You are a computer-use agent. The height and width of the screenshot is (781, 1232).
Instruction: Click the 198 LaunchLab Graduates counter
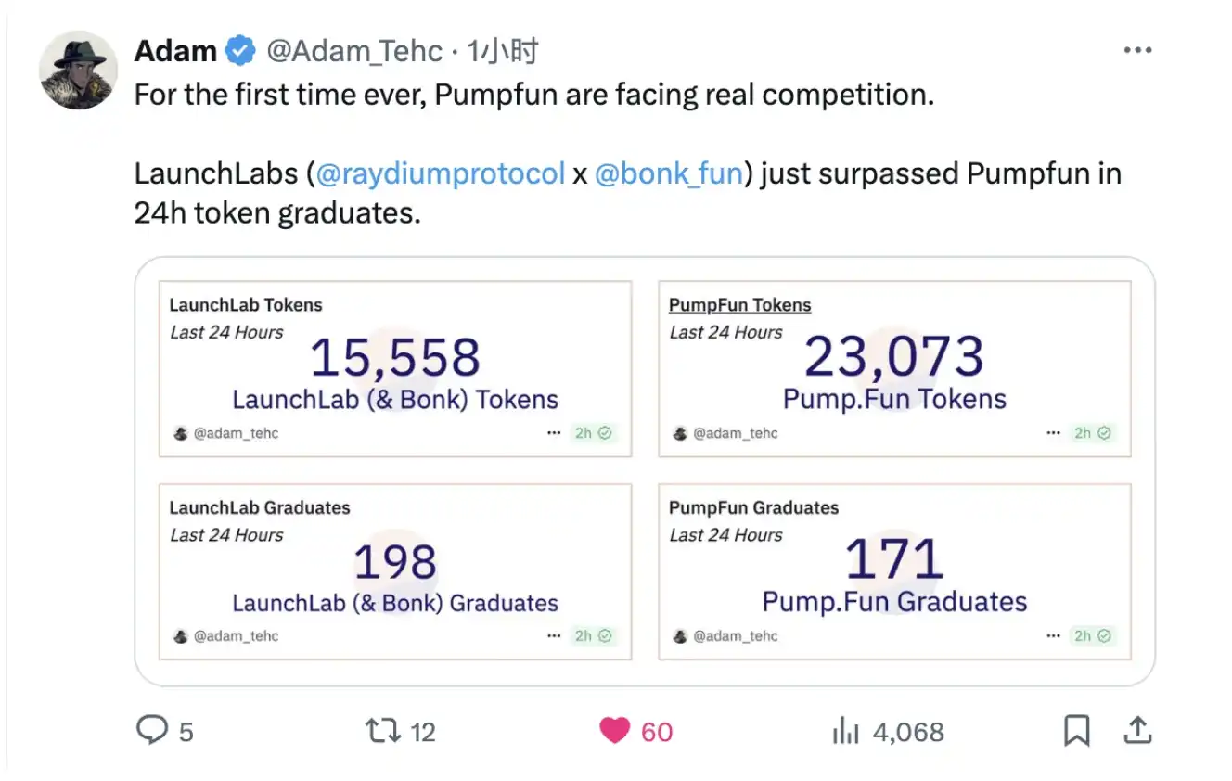click(395, 562)
